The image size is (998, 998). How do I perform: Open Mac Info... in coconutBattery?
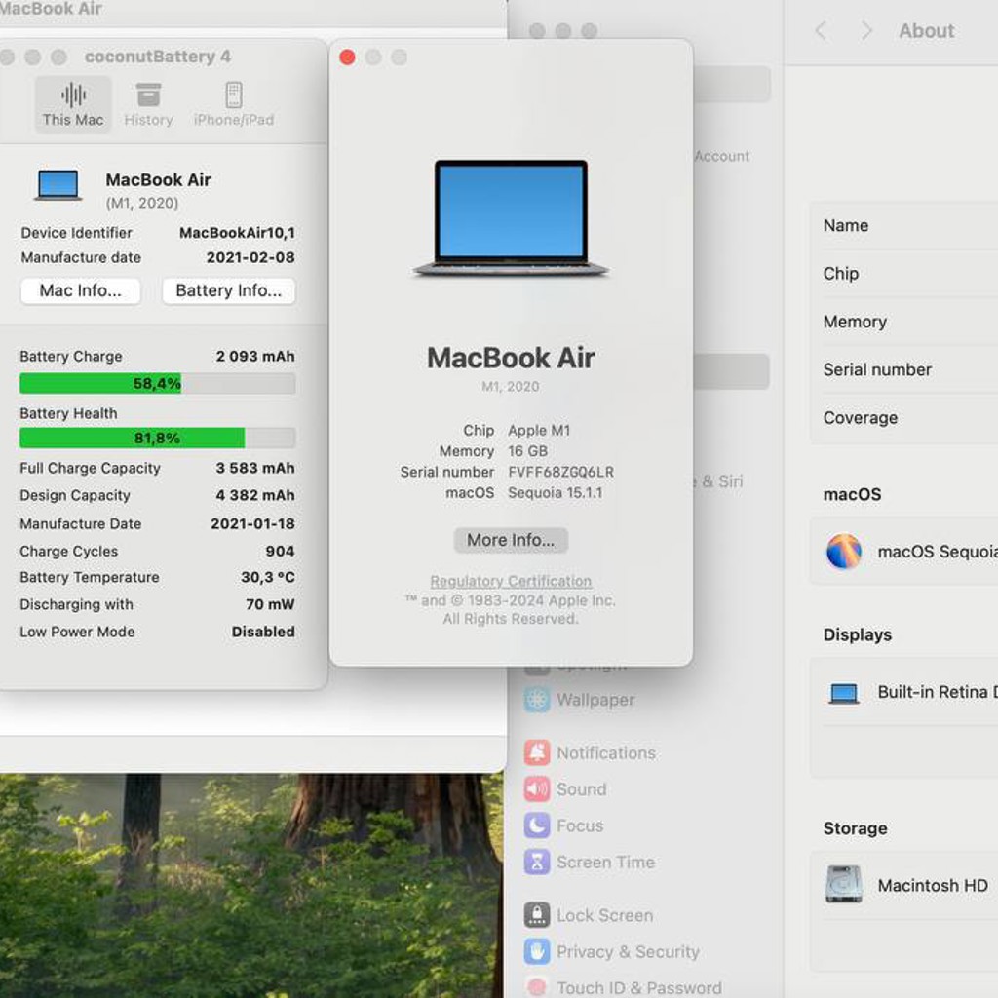point(80,290)
